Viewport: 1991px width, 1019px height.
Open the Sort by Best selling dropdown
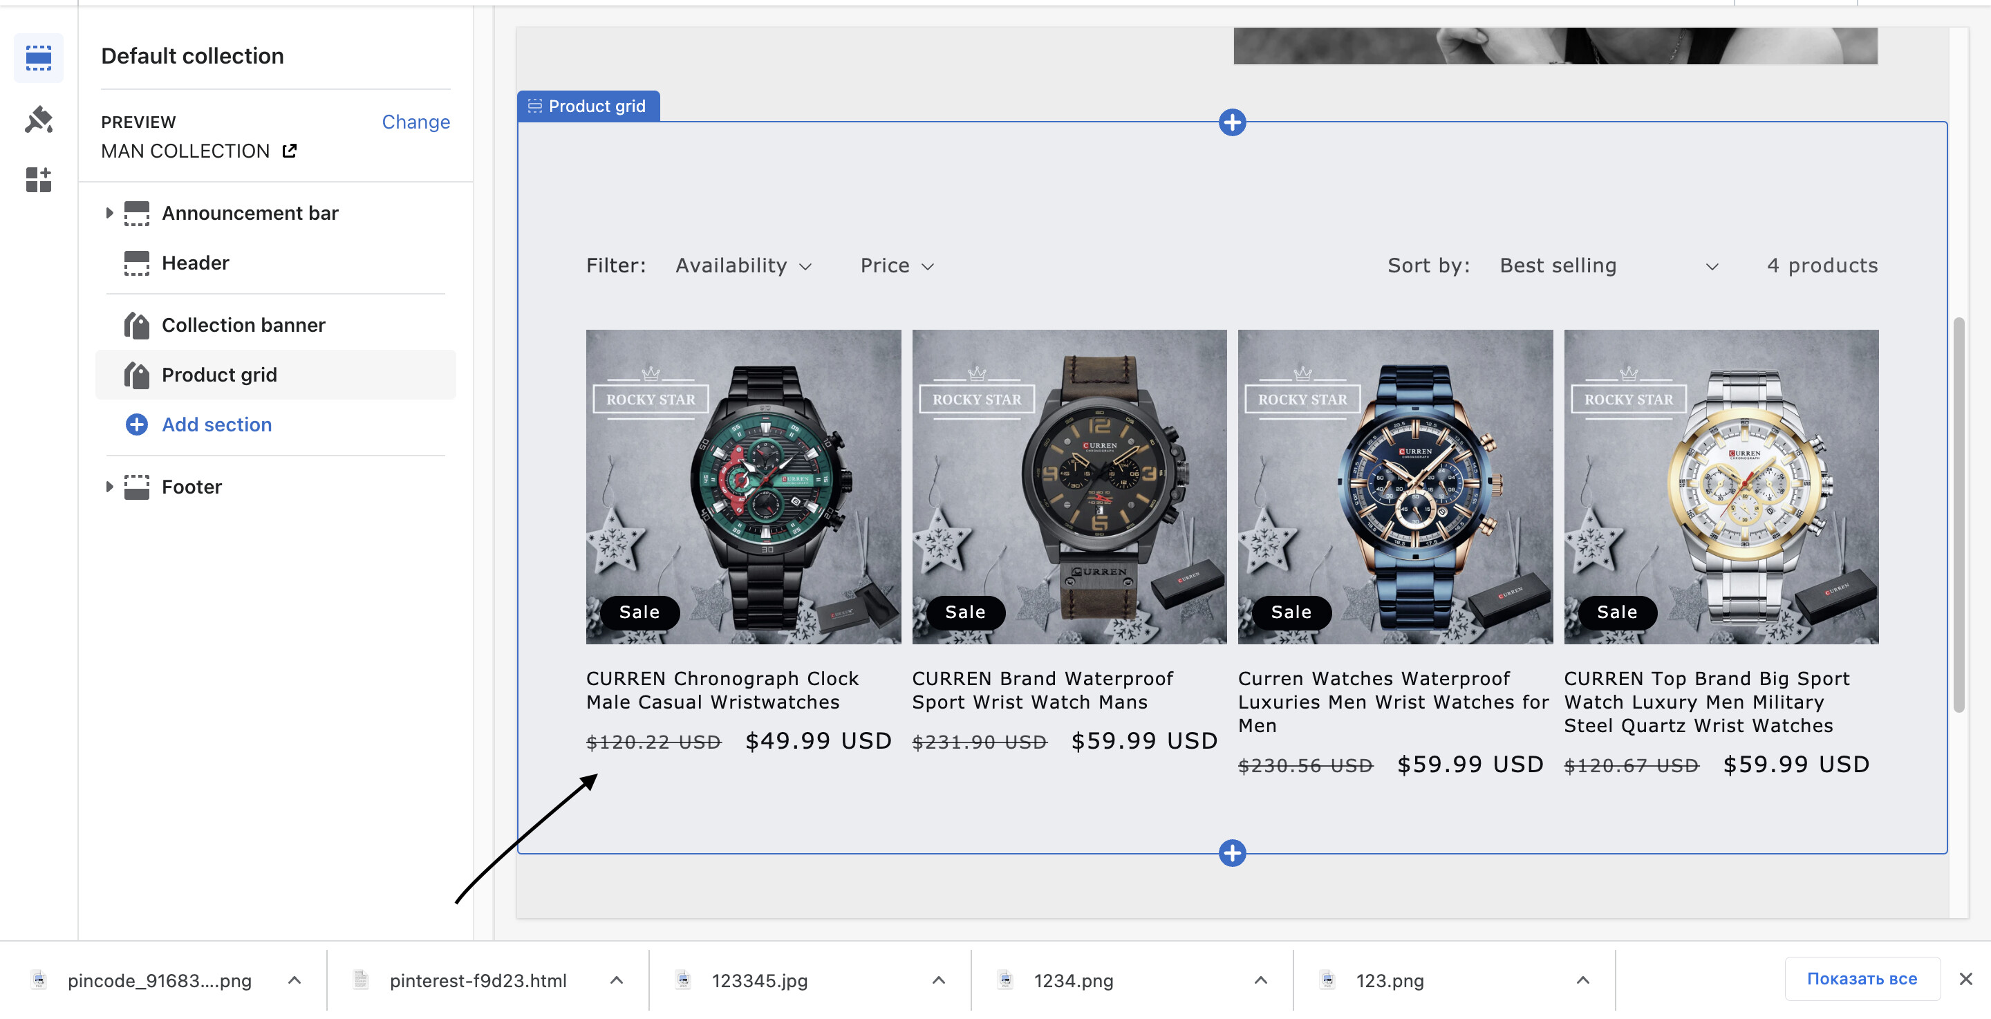[1609, 266]
